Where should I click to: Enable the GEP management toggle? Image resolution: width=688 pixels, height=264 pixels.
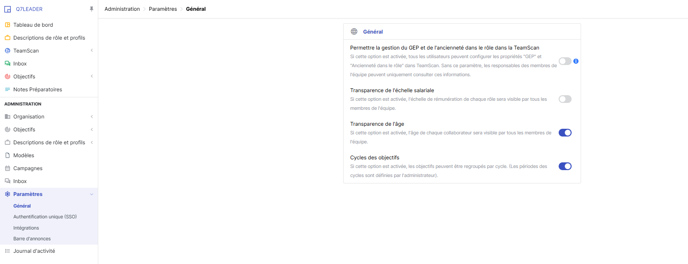pyautogui.click(x=565, y=61)
